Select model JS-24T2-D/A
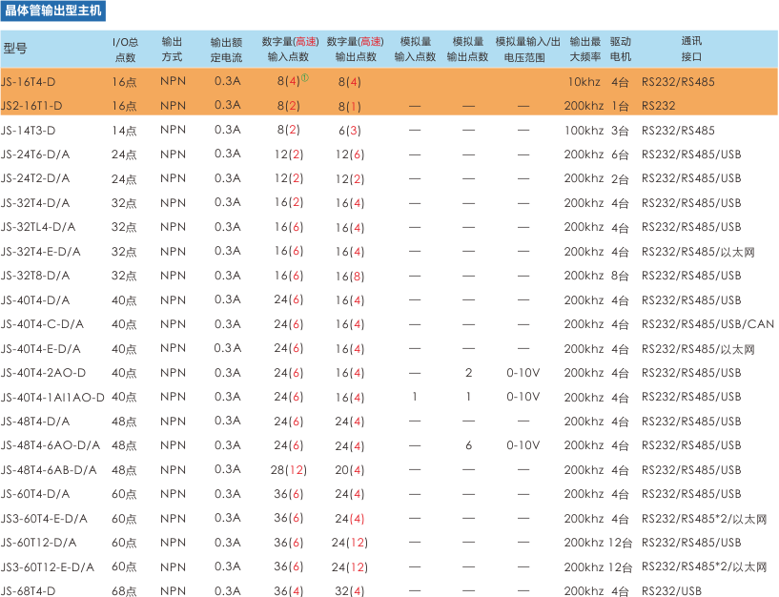The width and height of the screenshot is (779, 597). [x=35, y=178]
